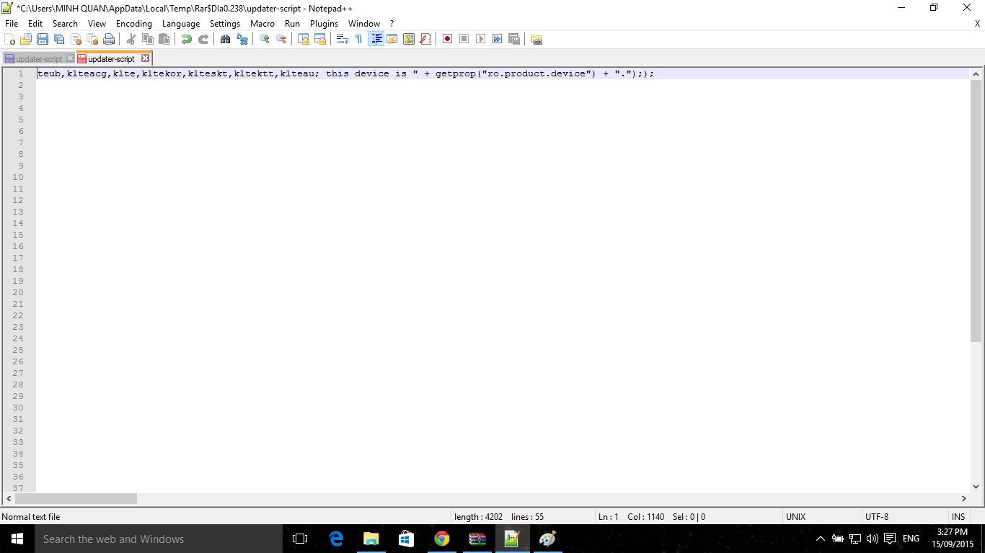Zoom in with the magnifier plus icon
Screen dimensions: 985x553
coord(265,39)
